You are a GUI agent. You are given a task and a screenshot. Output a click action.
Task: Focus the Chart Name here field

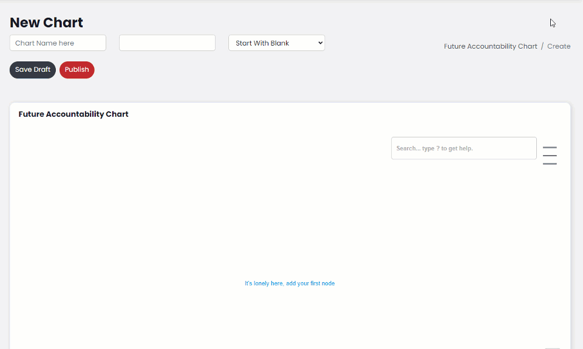58,43
